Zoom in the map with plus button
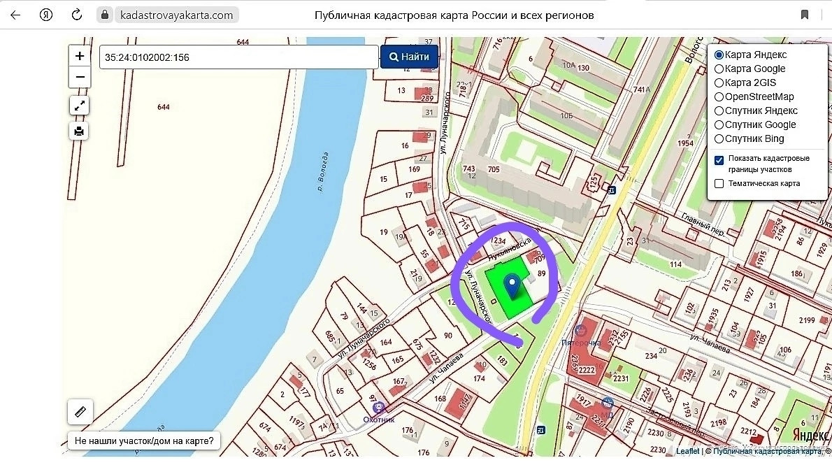 coord(80,56)
